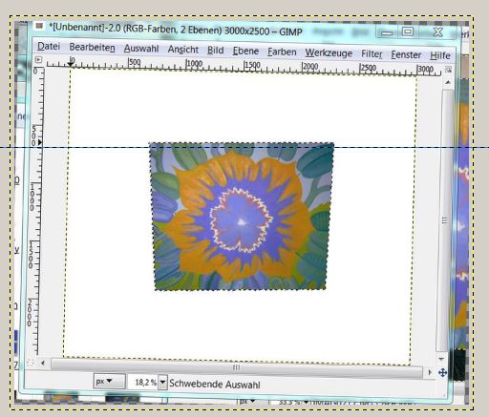The image size is (489, 417).
Task: Open the Filter menu
Action: pyautogui.click(x=372, y=54)
